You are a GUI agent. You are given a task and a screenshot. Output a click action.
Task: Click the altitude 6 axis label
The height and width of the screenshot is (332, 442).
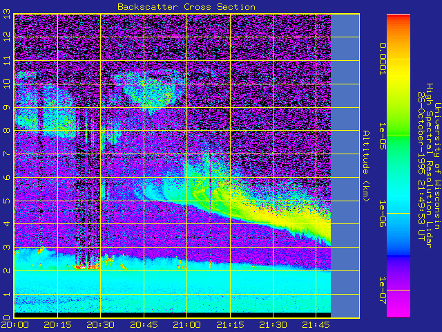click(x=7, y=177)
